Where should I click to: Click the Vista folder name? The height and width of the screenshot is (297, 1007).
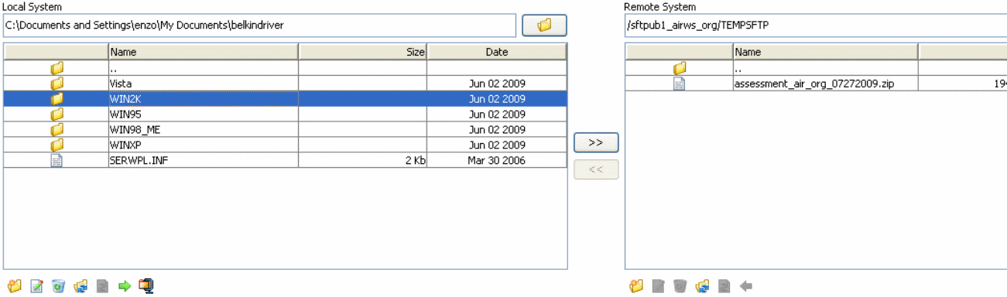coord(121,84)
